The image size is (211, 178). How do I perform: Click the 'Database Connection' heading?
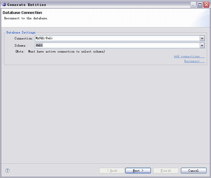point(22,13)
